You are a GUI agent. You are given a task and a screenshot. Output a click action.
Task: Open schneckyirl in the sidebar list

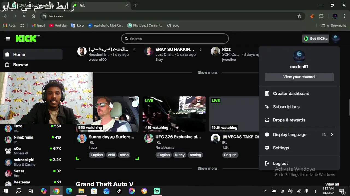33,162
